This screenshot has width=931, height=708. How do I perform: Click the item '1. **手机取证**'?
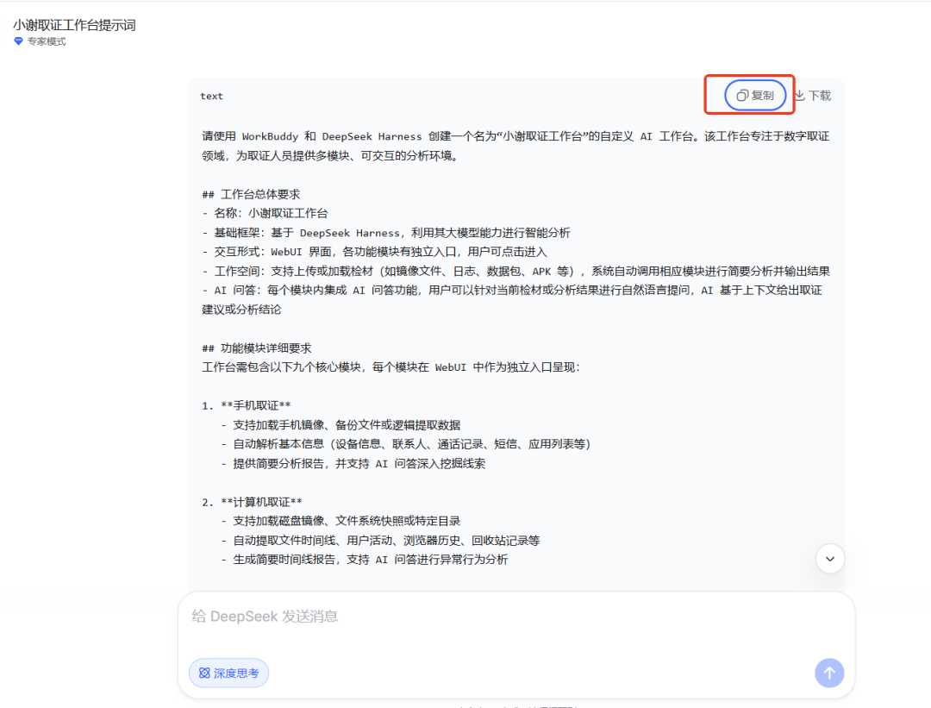pyautogui.click(x=247, y=405)
